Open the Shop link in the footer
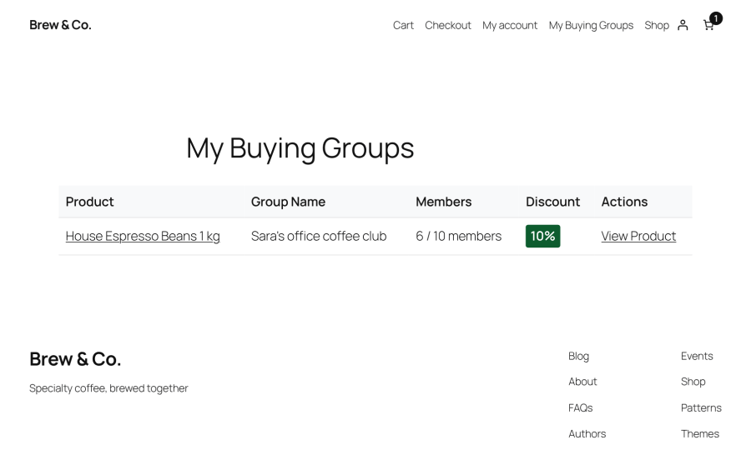The width and height of the screenshot is (751, 460). click(693, 382)
